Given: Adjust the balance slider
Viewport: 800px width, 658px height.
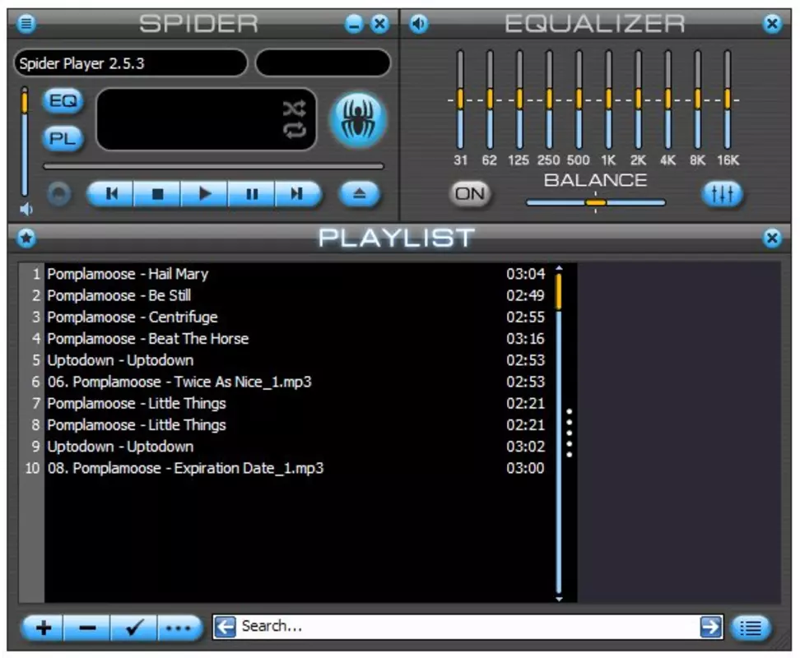Looking at the screenshot, I should click(x=595, y=203).
